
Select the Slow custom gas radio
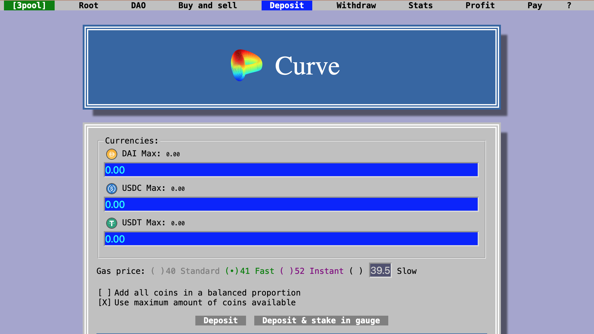tap(356, 271)
